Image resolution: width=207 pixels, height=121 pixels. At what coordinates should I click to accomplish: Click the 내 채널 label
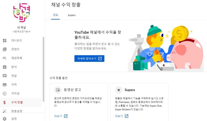21,28
